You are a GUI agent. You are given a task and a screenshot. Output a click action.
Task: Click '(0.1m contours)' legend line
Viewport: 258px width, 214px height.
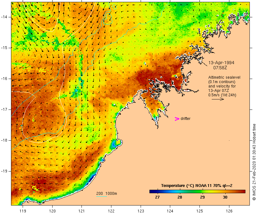[x=222, y=82]
